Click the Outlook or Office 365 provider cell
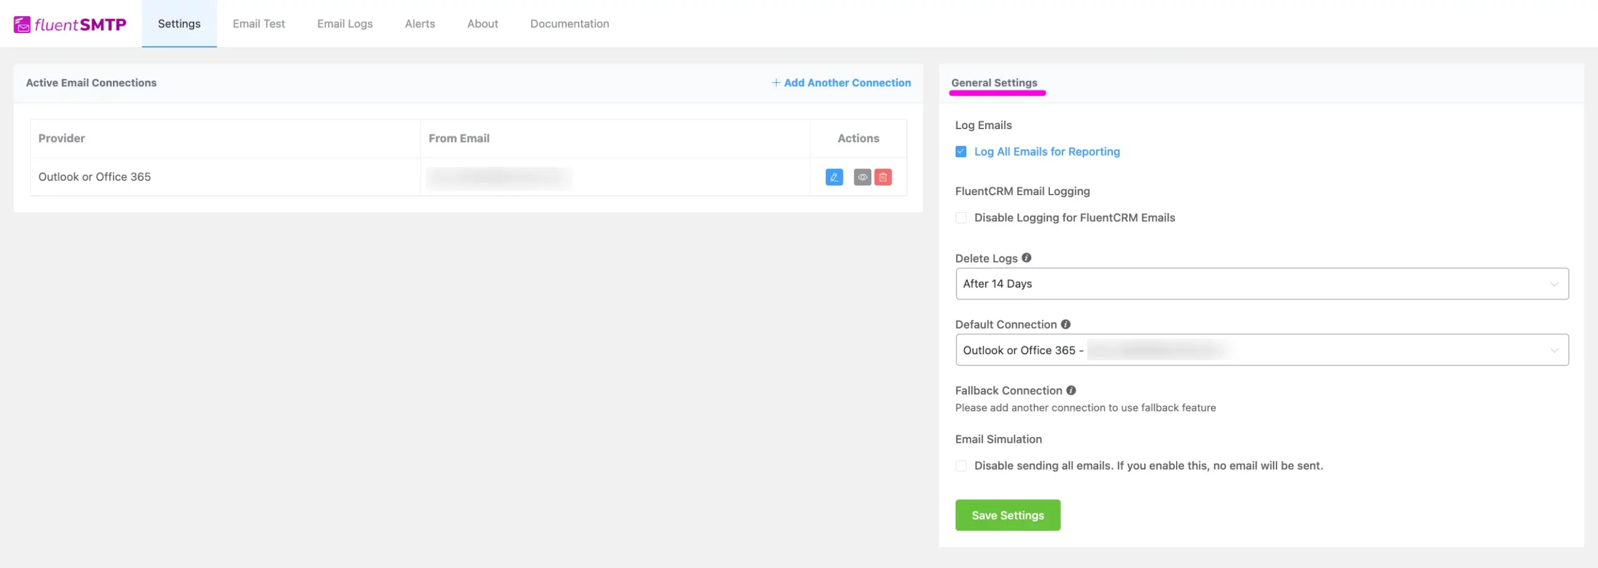The width and height of the screenshot is (1598, 568). tap(225, 177)
